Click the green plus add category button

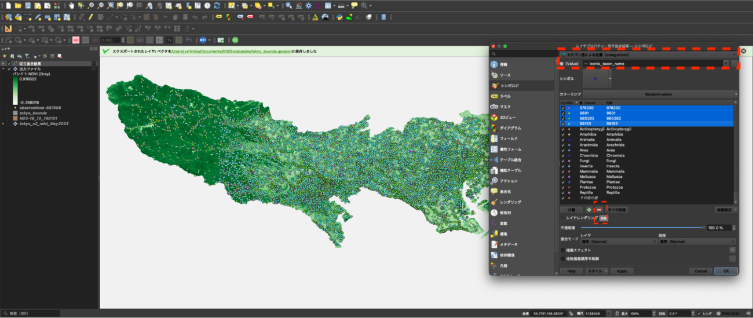click(589, 210)
